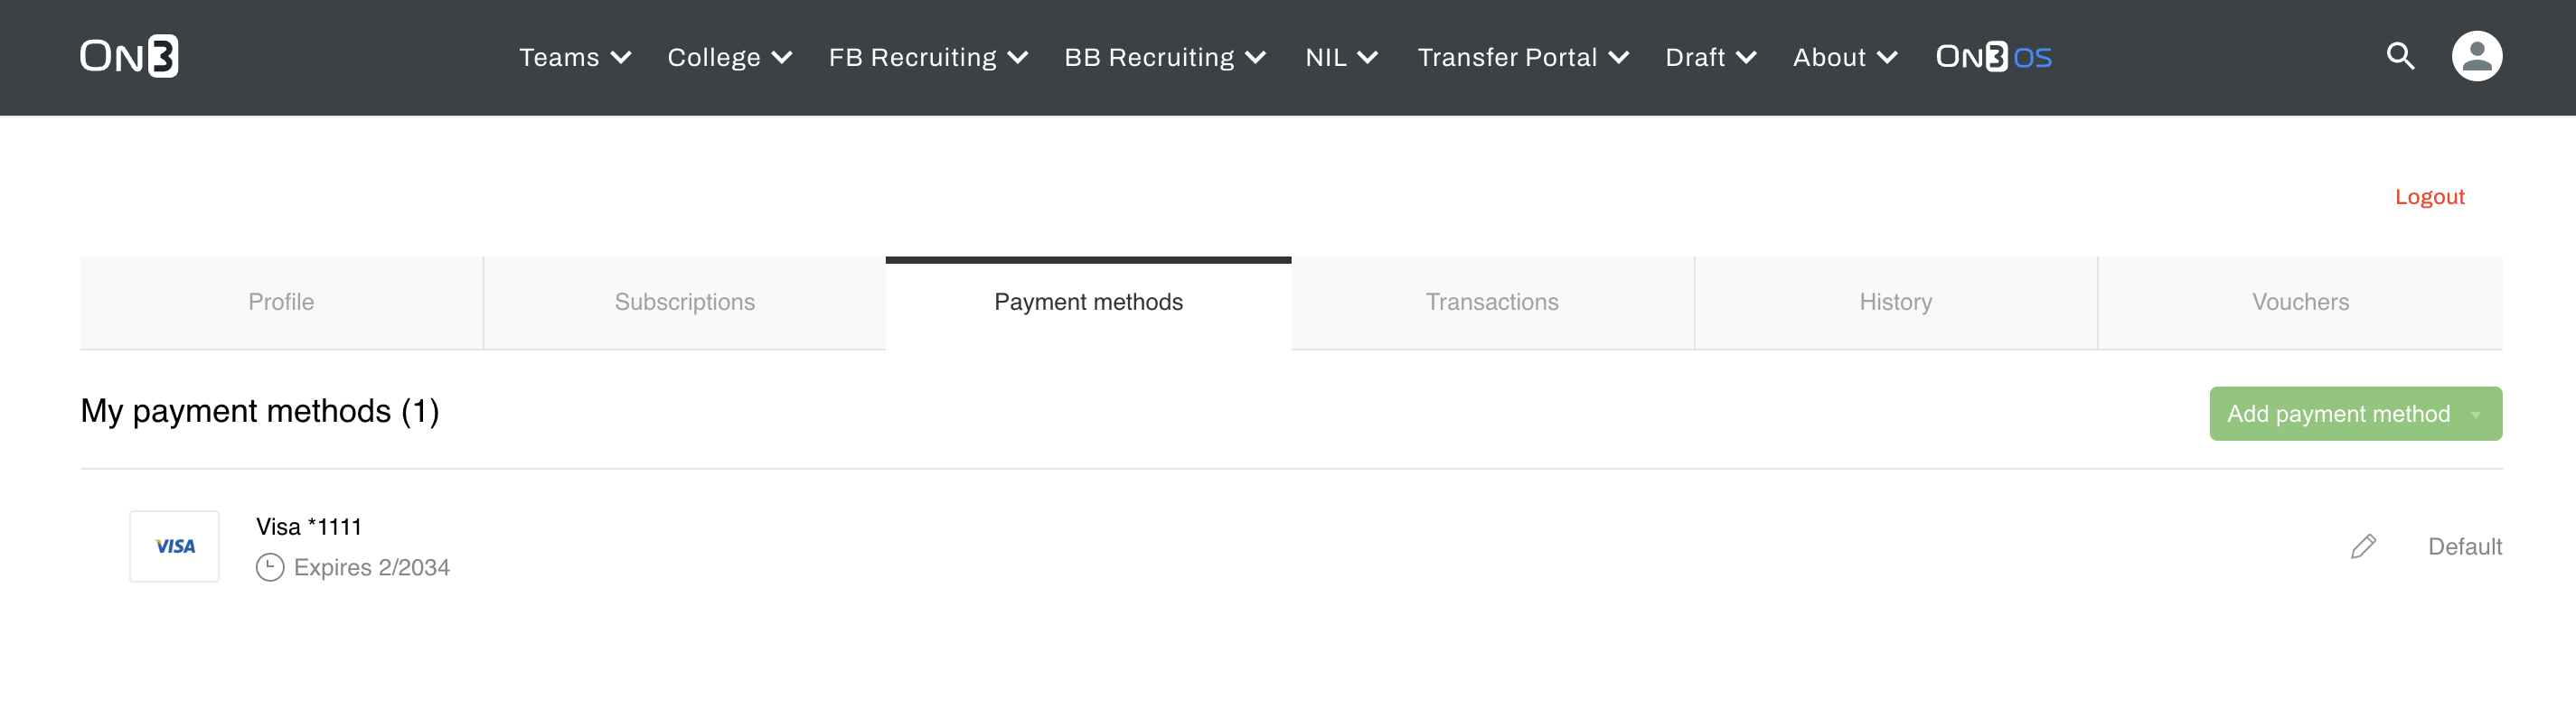Expand the BB Recruiting menu
This screenshot has width=2576, height=728.
pos(1165,58)
